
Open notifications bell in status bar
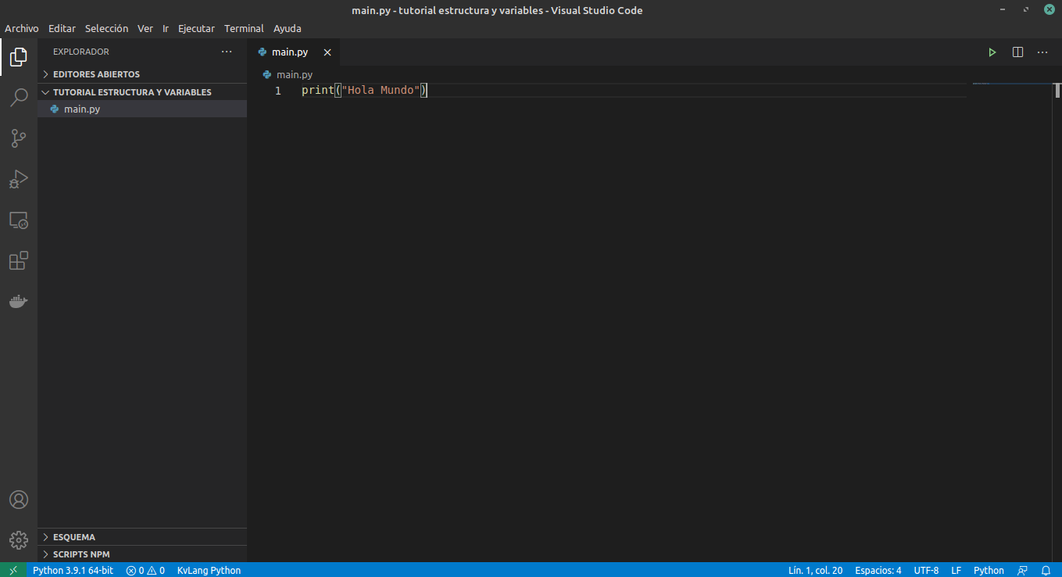point(1046,570)
